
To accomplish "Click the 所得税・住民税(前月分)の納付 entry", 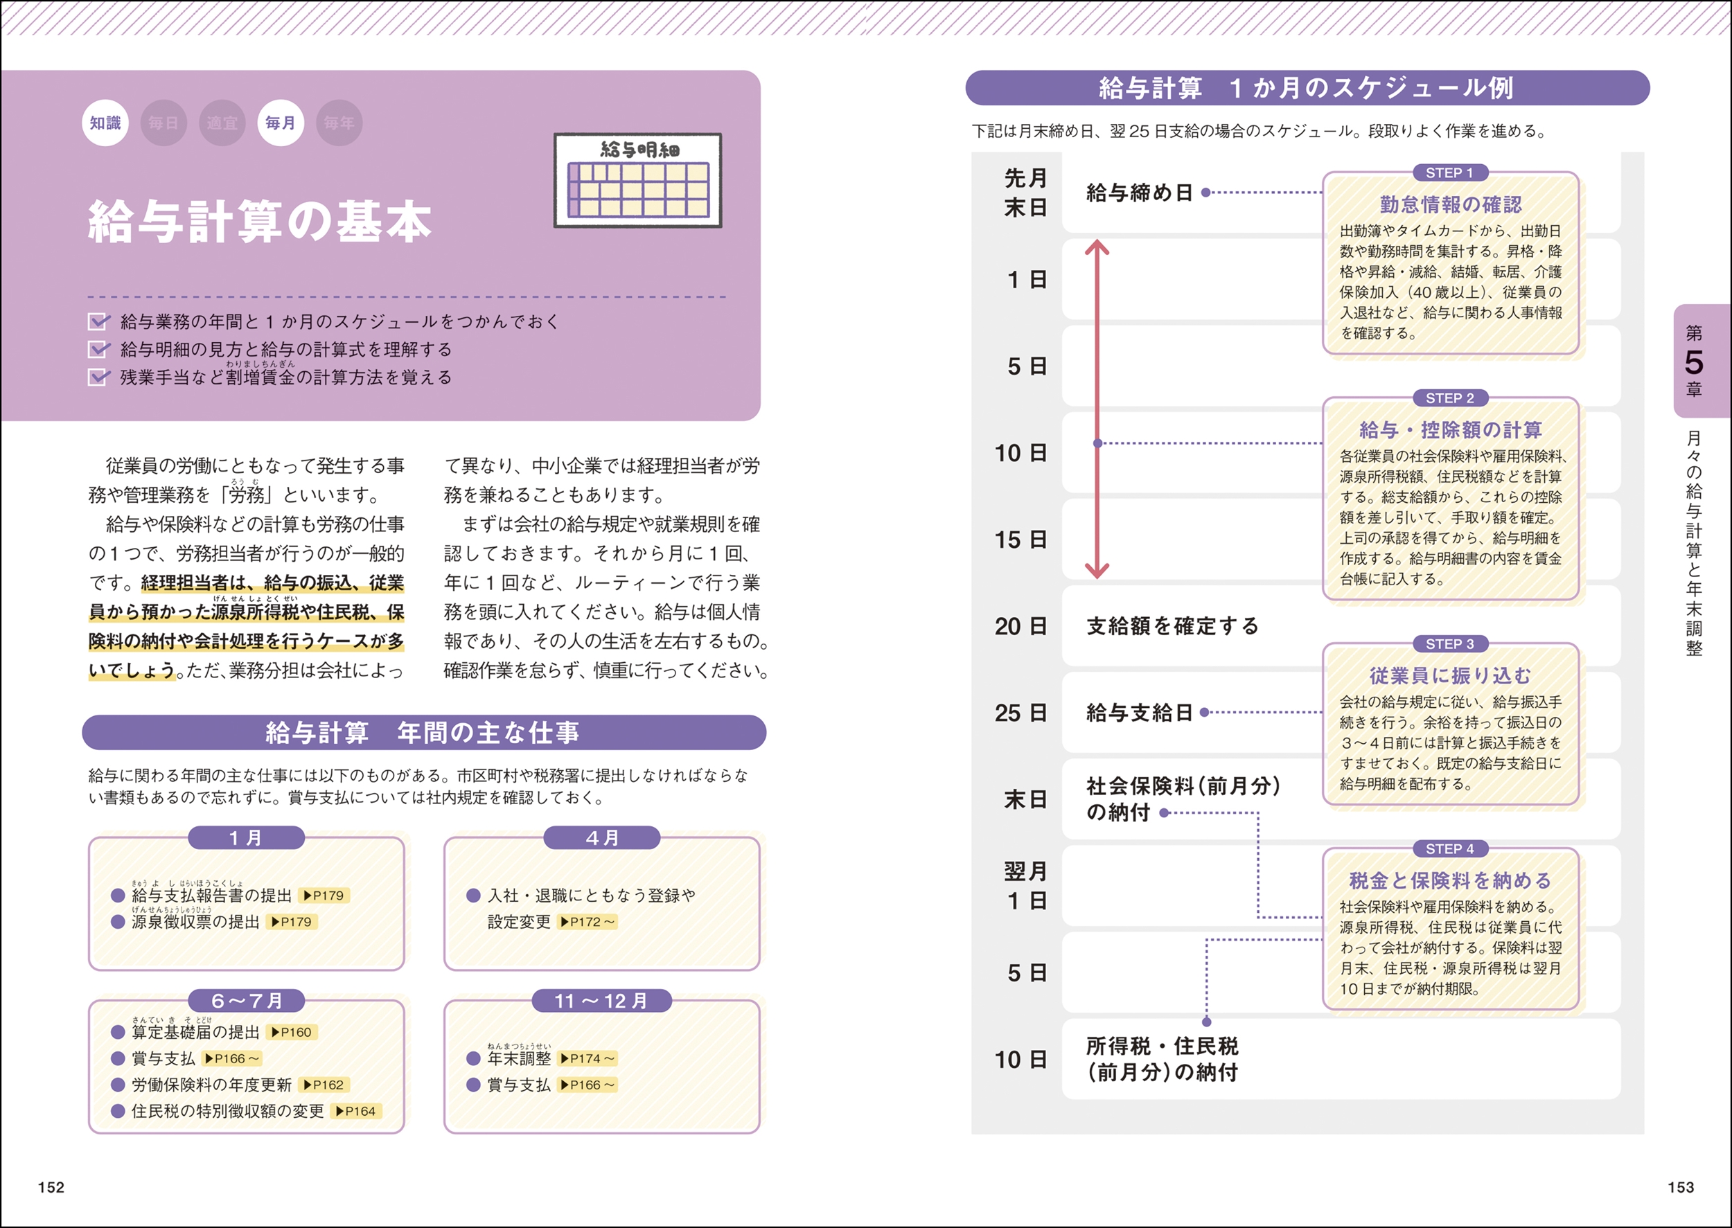I will point(1163,1058).
